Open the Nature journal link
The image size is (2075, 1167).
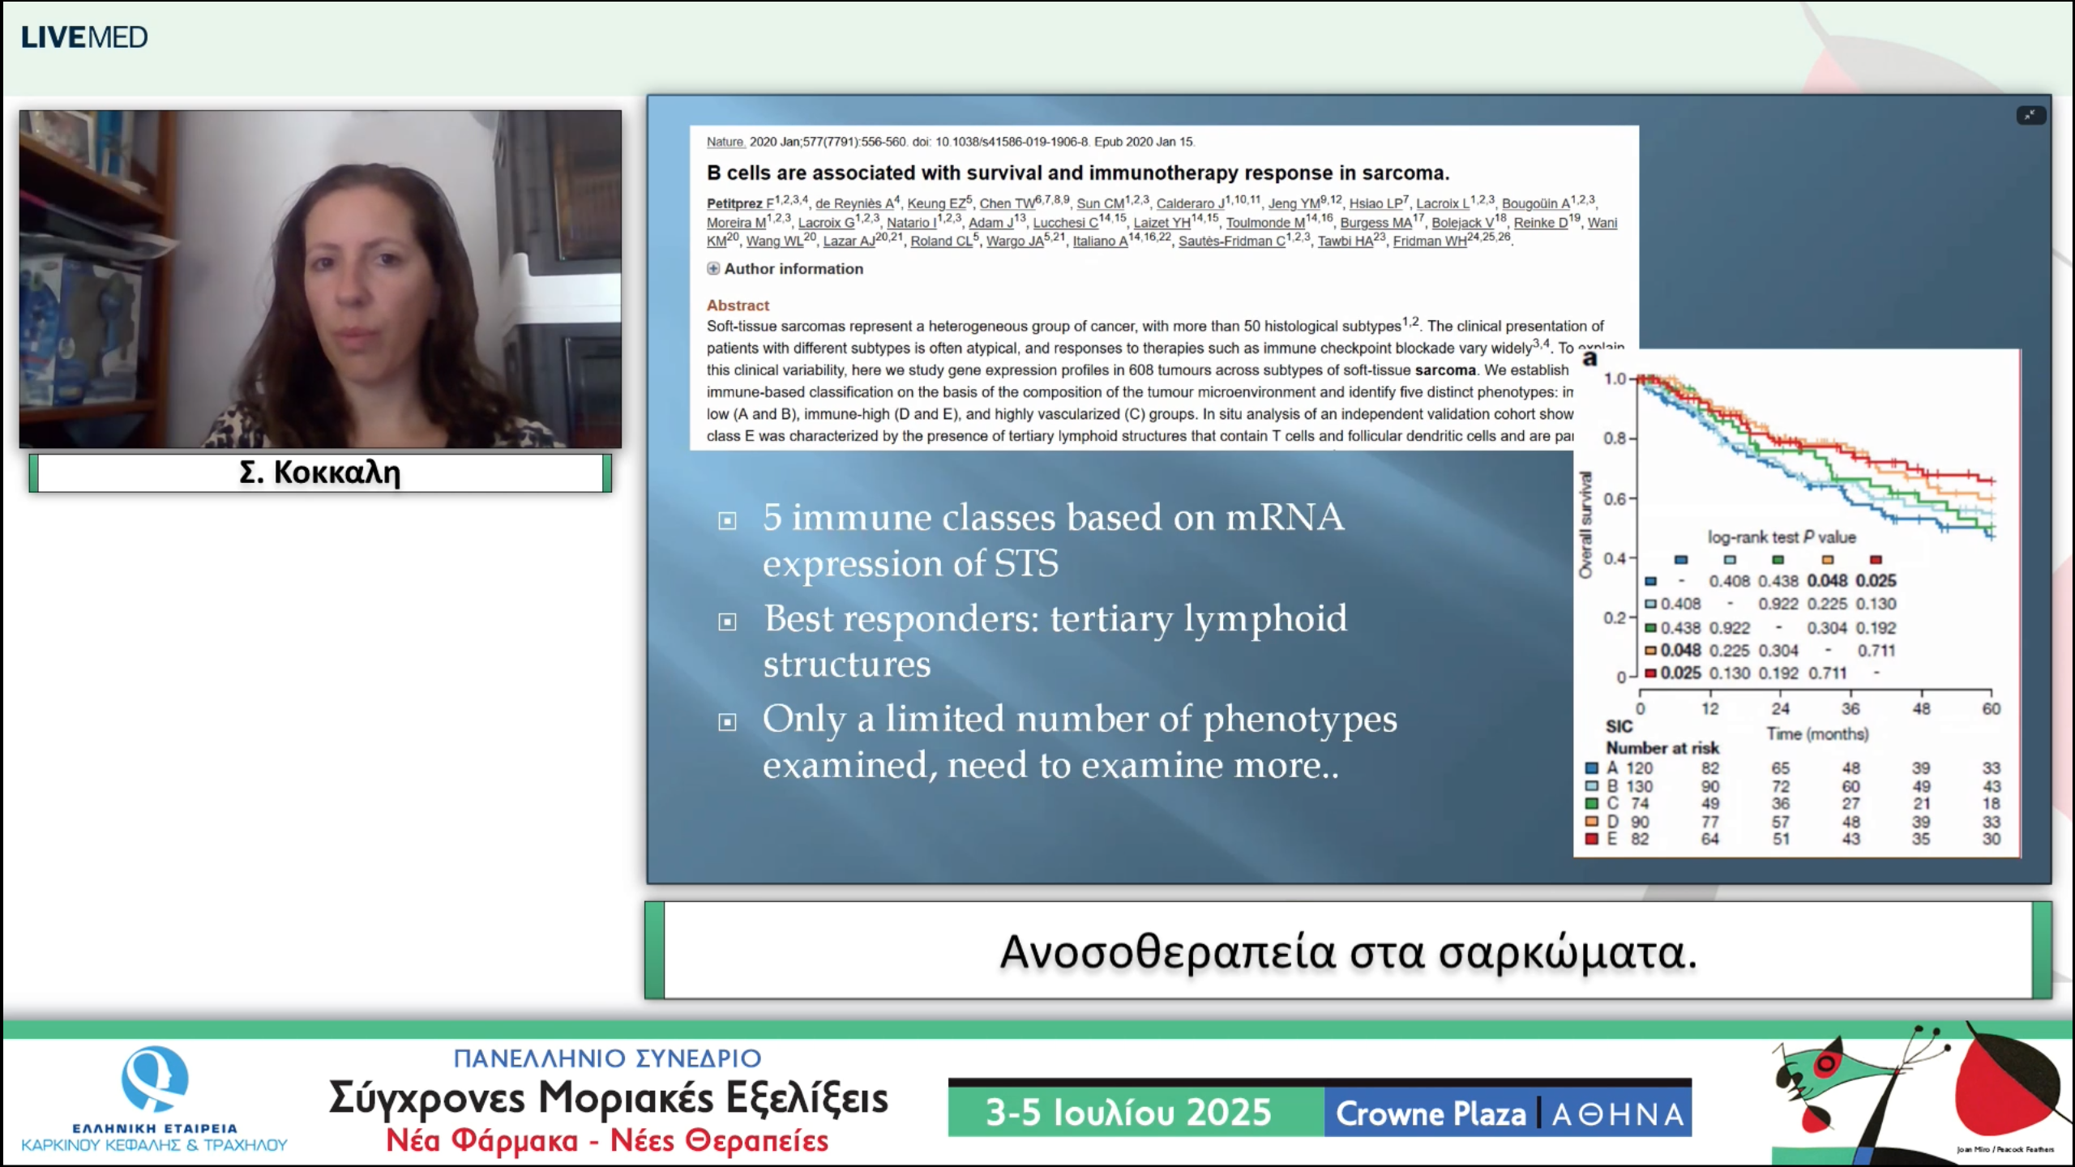725,142
